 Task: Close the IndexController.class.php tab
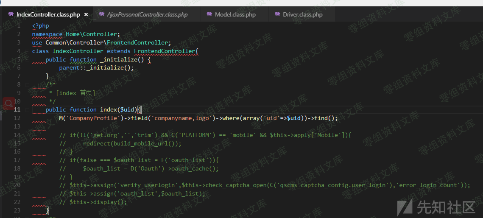(x=86, y=14)
